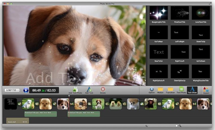Viewport: 215px width, 130px height.
Task: Select the standing beagle on grass photo
Action: pyautogui.click(x=98, y=104)
